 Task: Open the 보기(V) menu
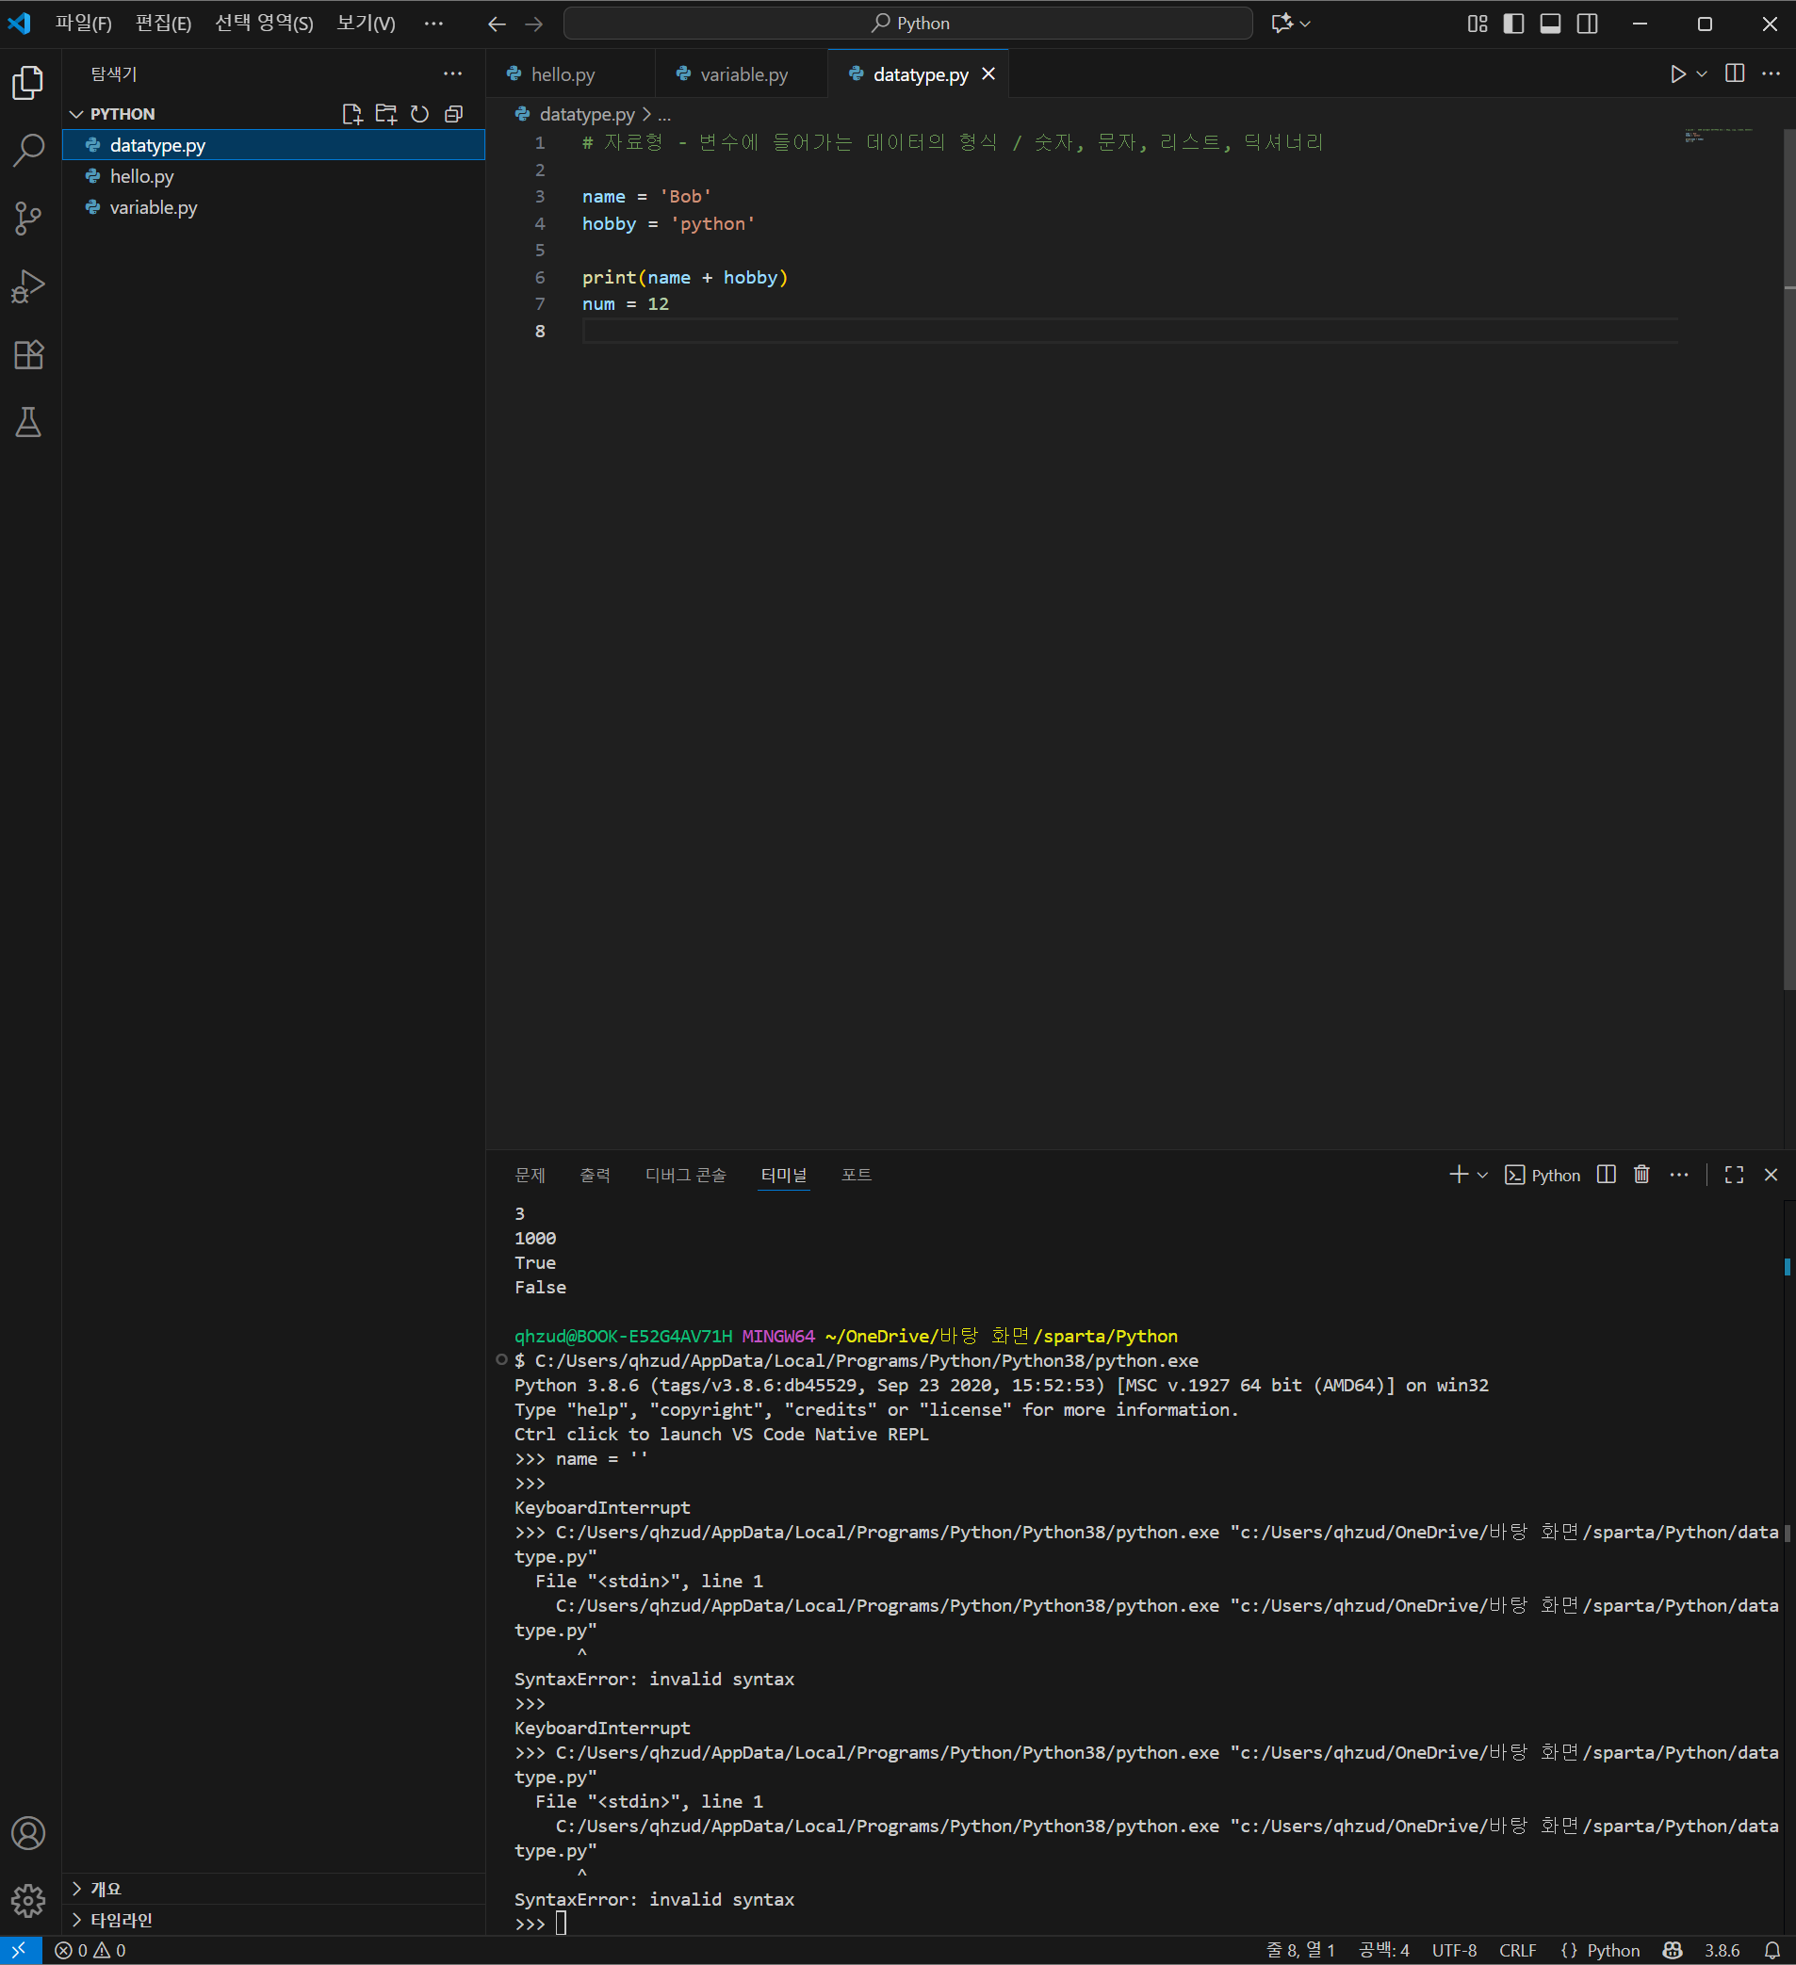(x=366, y=24)
